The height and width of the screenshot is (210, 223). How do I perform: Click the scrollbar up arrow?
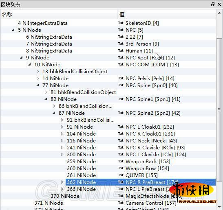tap(219, 13)
